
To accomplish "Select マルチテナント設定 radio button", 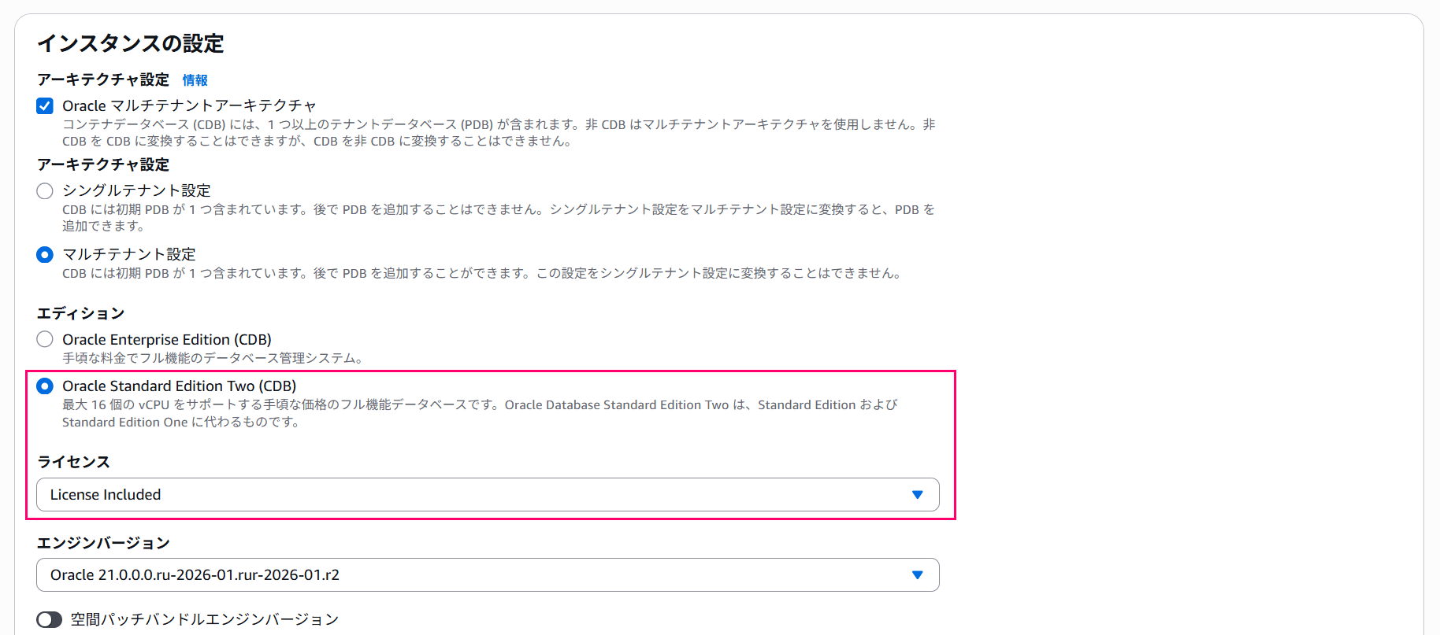I will click(x=45, y=255).
